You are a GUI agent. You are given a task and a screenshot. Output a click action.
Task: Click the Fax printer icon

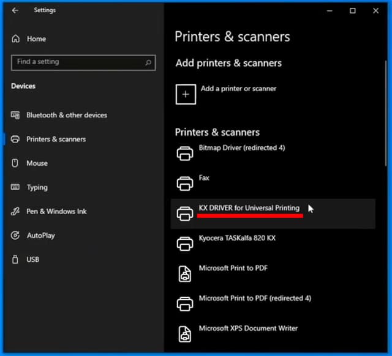point(185,184)
